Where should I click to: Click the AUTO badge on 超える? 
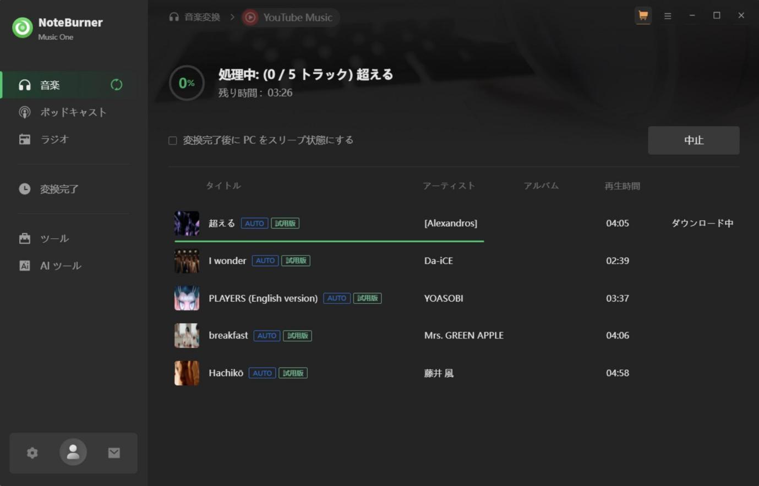point(254,223)
